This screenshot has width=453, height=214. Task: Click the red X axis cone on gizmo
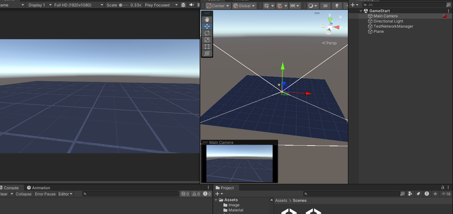point(336,27)
